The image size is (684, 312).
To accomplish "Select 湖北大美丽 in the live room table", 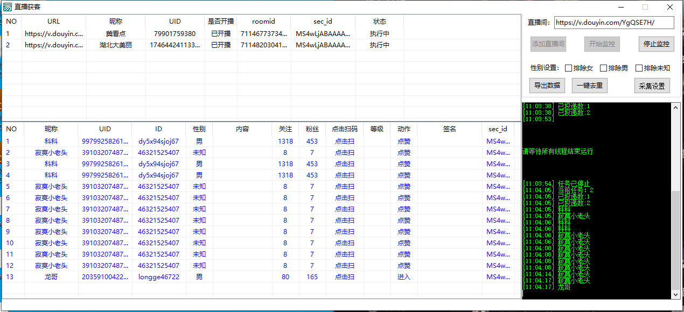I will (116, 45).
